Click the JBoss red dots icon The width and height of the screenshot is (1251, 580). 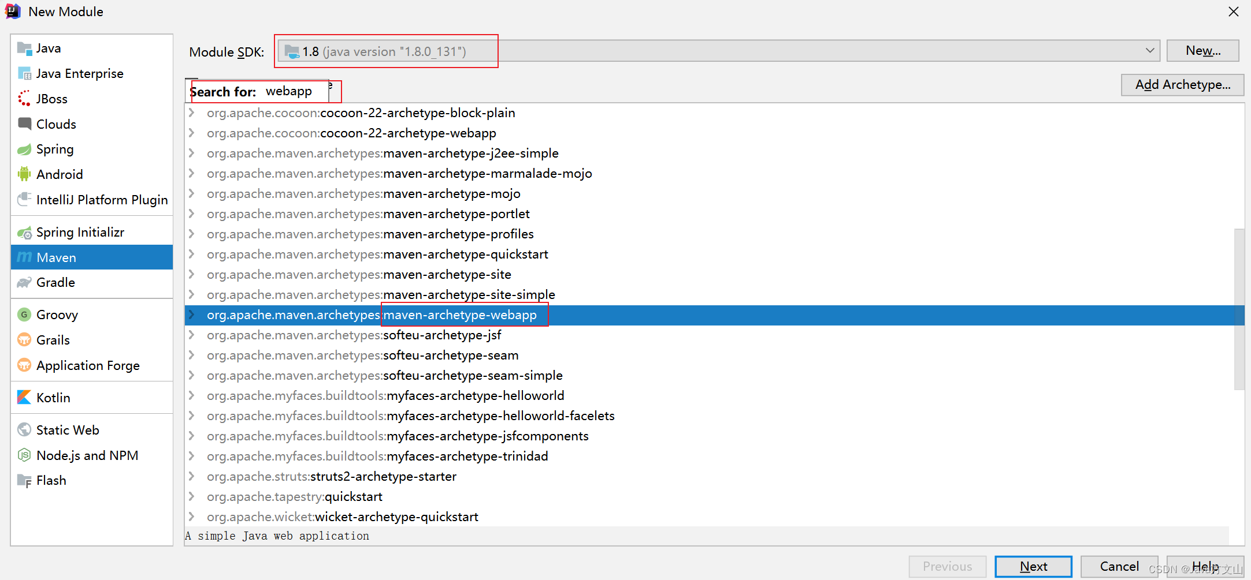pyautogui.click(x=24, y=99)
